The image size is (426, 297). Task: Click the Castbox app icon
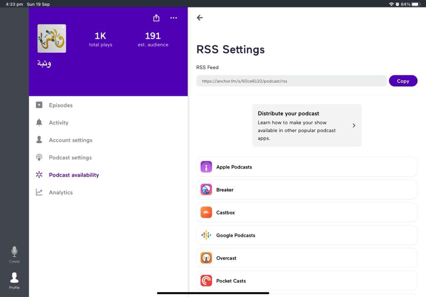click(206, 212)
